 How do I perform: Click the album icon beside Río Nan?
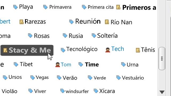click(x=107, y=22)
